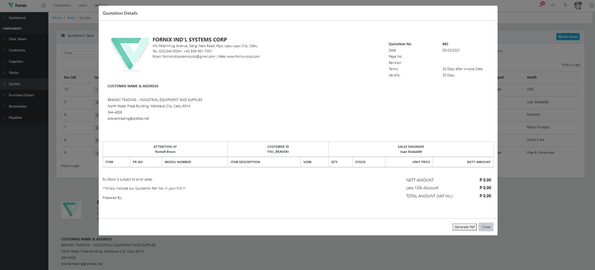Sort the table by Staff column
This screenshot has height=270, width=595.
pyautogui.click(x=531, y=77)
